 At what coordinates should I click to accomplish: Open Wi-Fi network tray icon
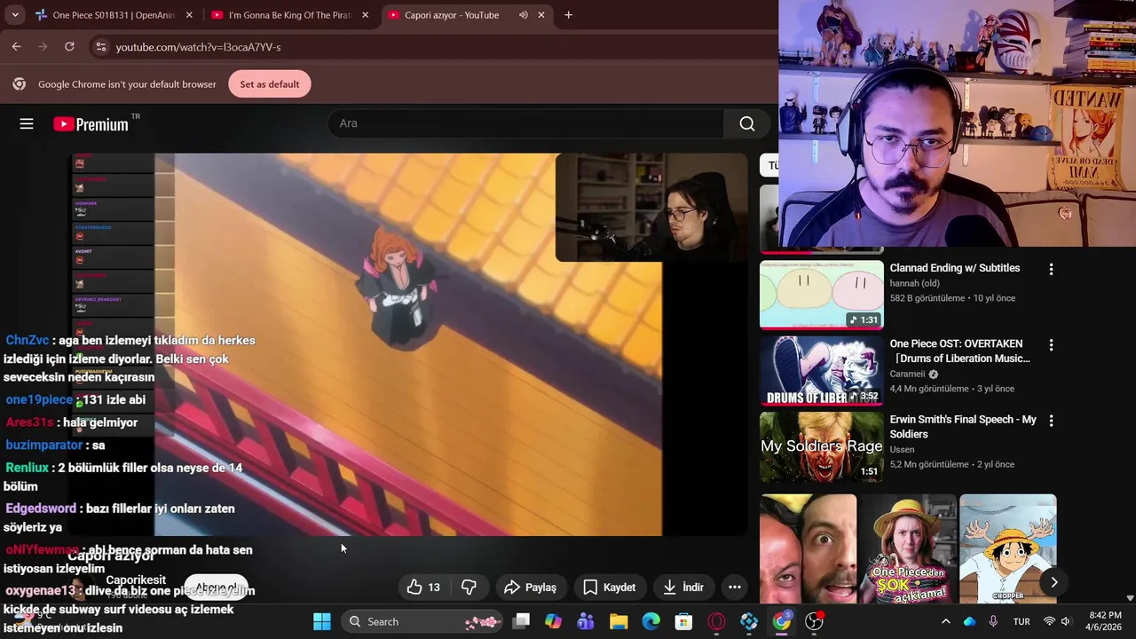pyautogui.click(x=1050, y=621)
